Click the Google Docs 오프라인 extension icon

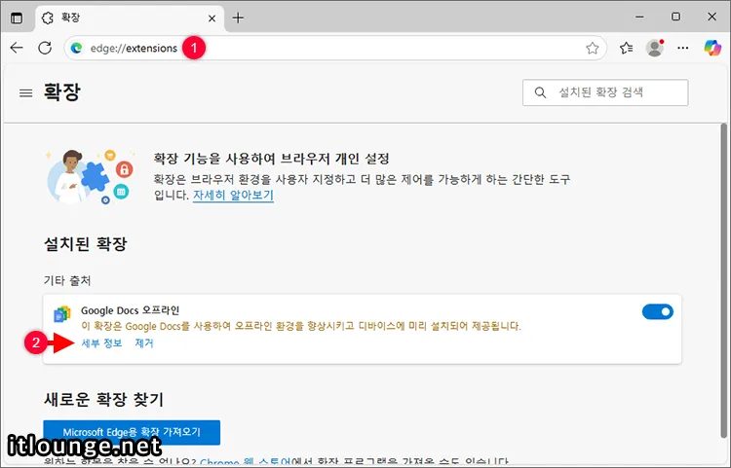coord(62,314)
